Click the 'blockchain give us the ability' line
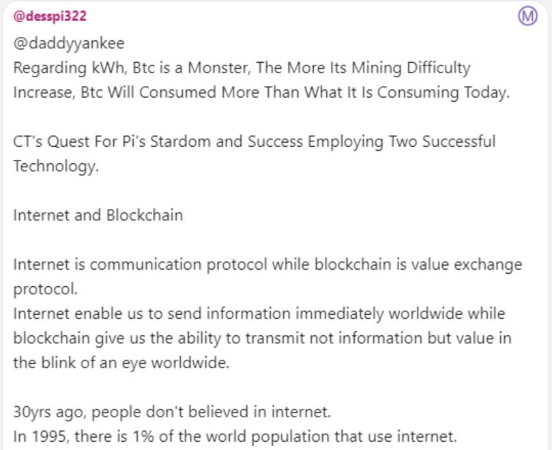Screen dimensions: 552x450 click(262, 338)
